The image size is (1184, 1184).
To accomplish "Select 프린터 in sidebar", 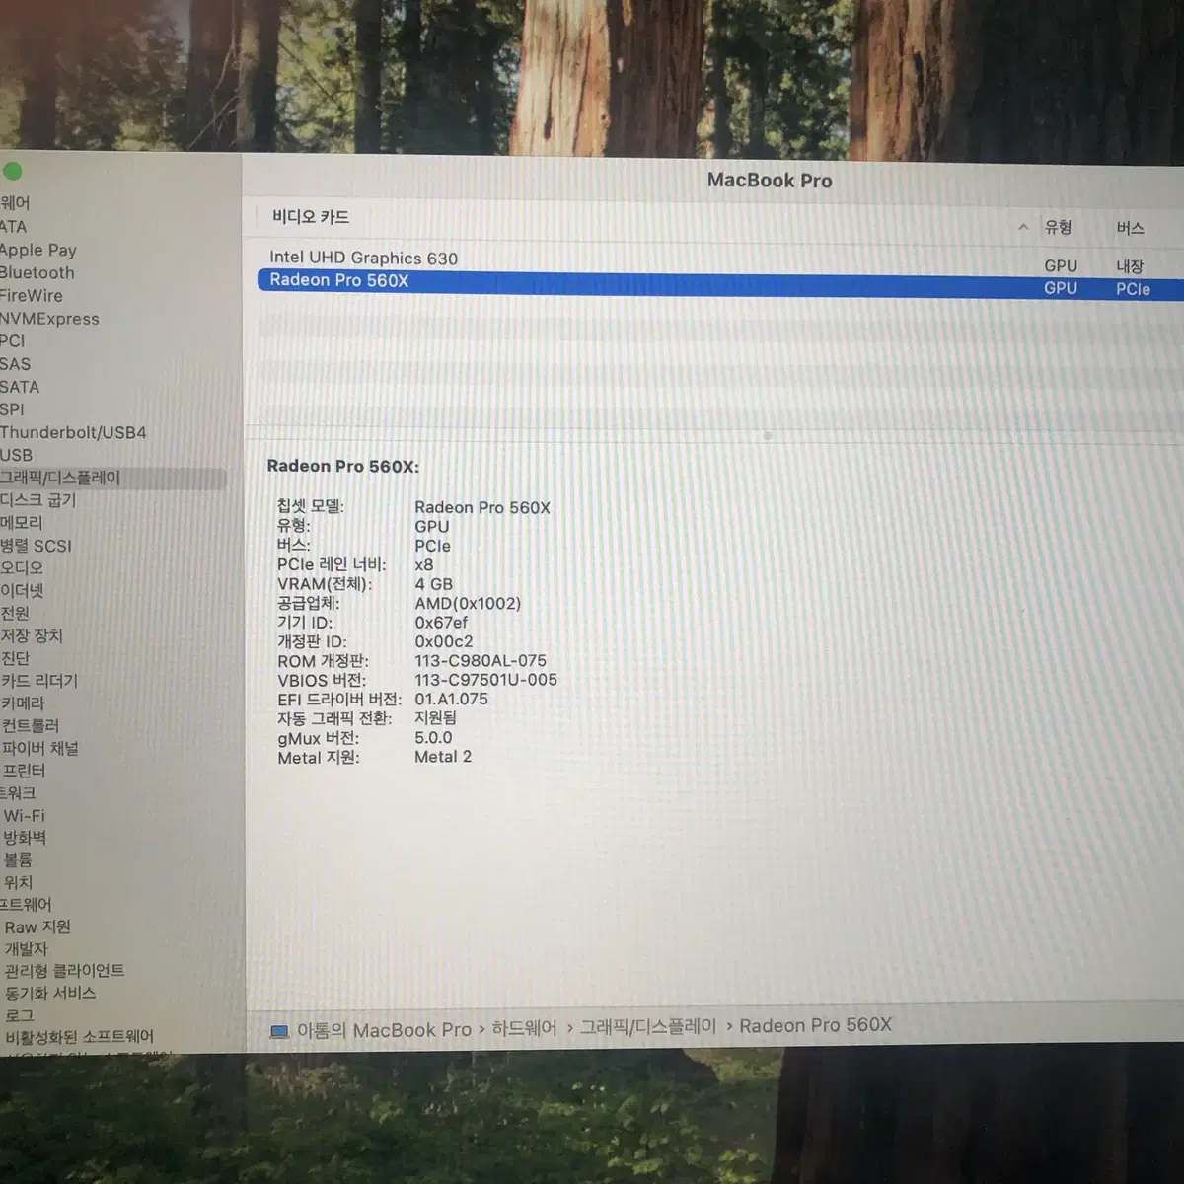I will 24,771.
